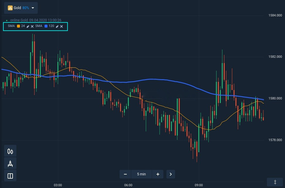
Task: Open the Gold asset selector dropdown
Action: tap(21, 8)
